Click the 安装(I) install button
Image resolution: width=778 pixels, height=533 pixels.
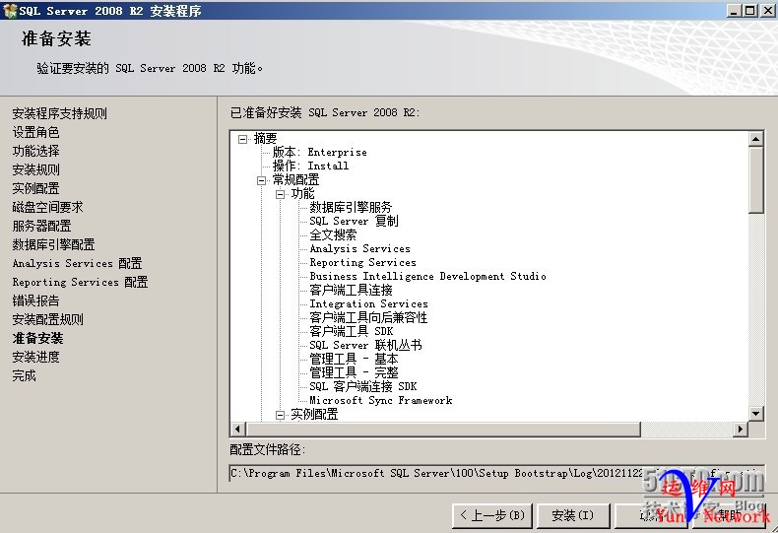click(x=572, y=515)
